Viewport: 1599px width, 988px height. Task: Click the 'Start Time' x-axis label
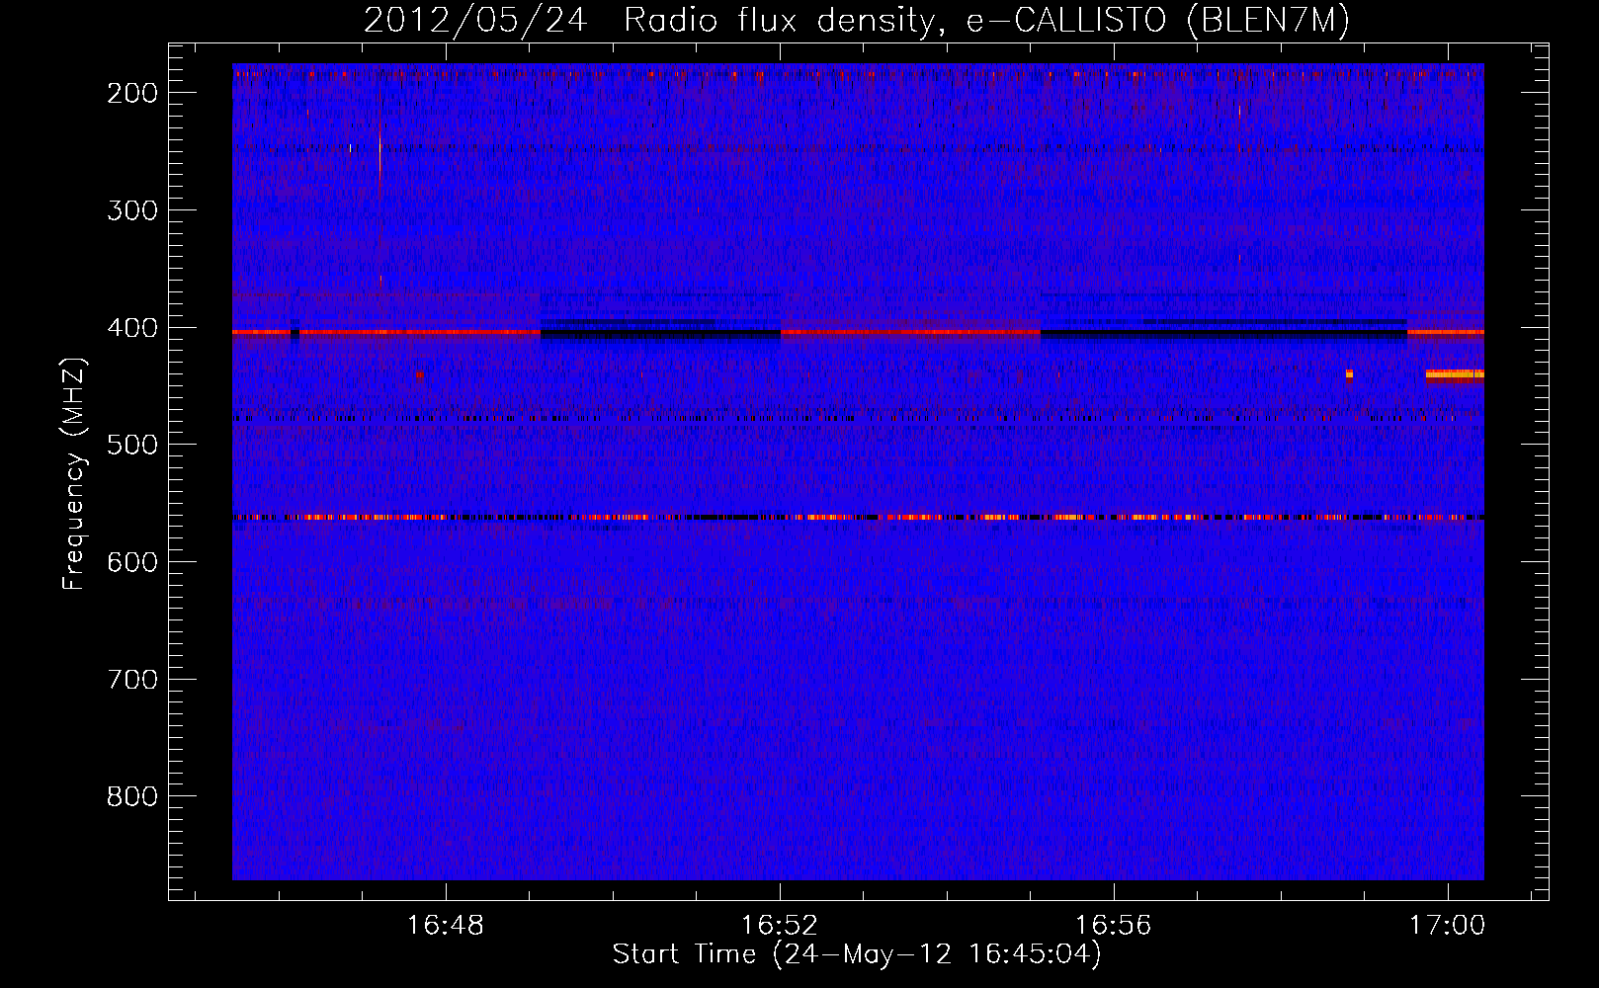point(857,954)
